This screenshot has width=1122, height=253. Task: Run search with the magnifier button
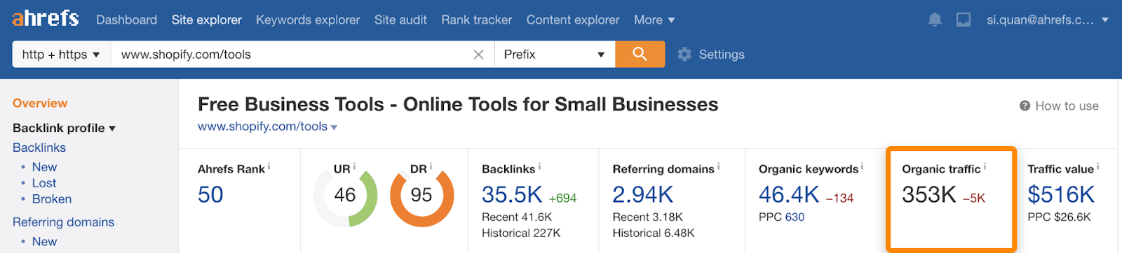[x=640, y=54]
